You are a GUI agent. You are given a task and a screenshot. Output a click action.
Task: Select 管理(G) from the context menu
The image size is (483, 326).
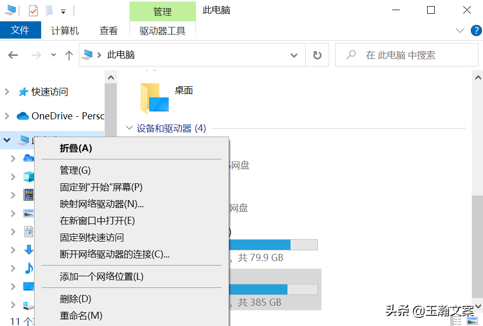point(75,170)
